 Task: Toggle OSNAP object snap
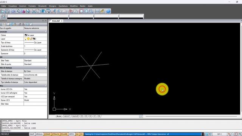point(47,134)
